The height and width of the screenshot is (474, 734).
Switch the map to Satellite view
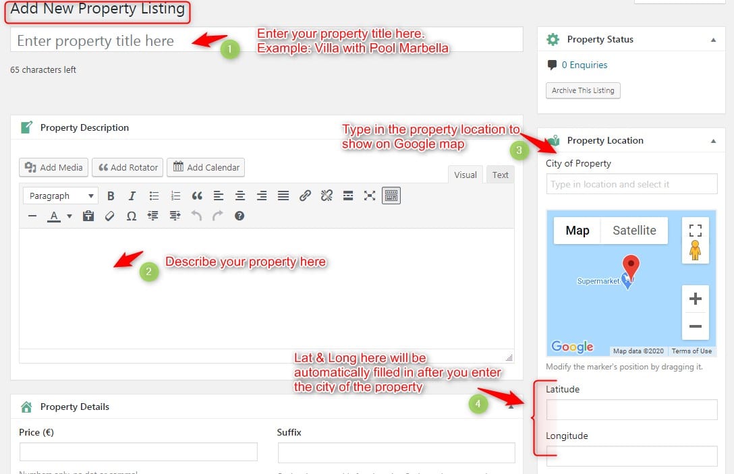[633, 231]
